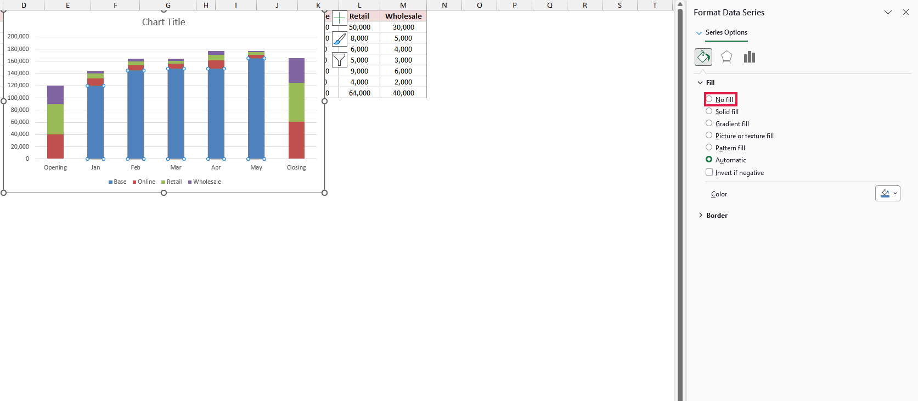
Task: Click the Online legend entry
Action: 144,182
